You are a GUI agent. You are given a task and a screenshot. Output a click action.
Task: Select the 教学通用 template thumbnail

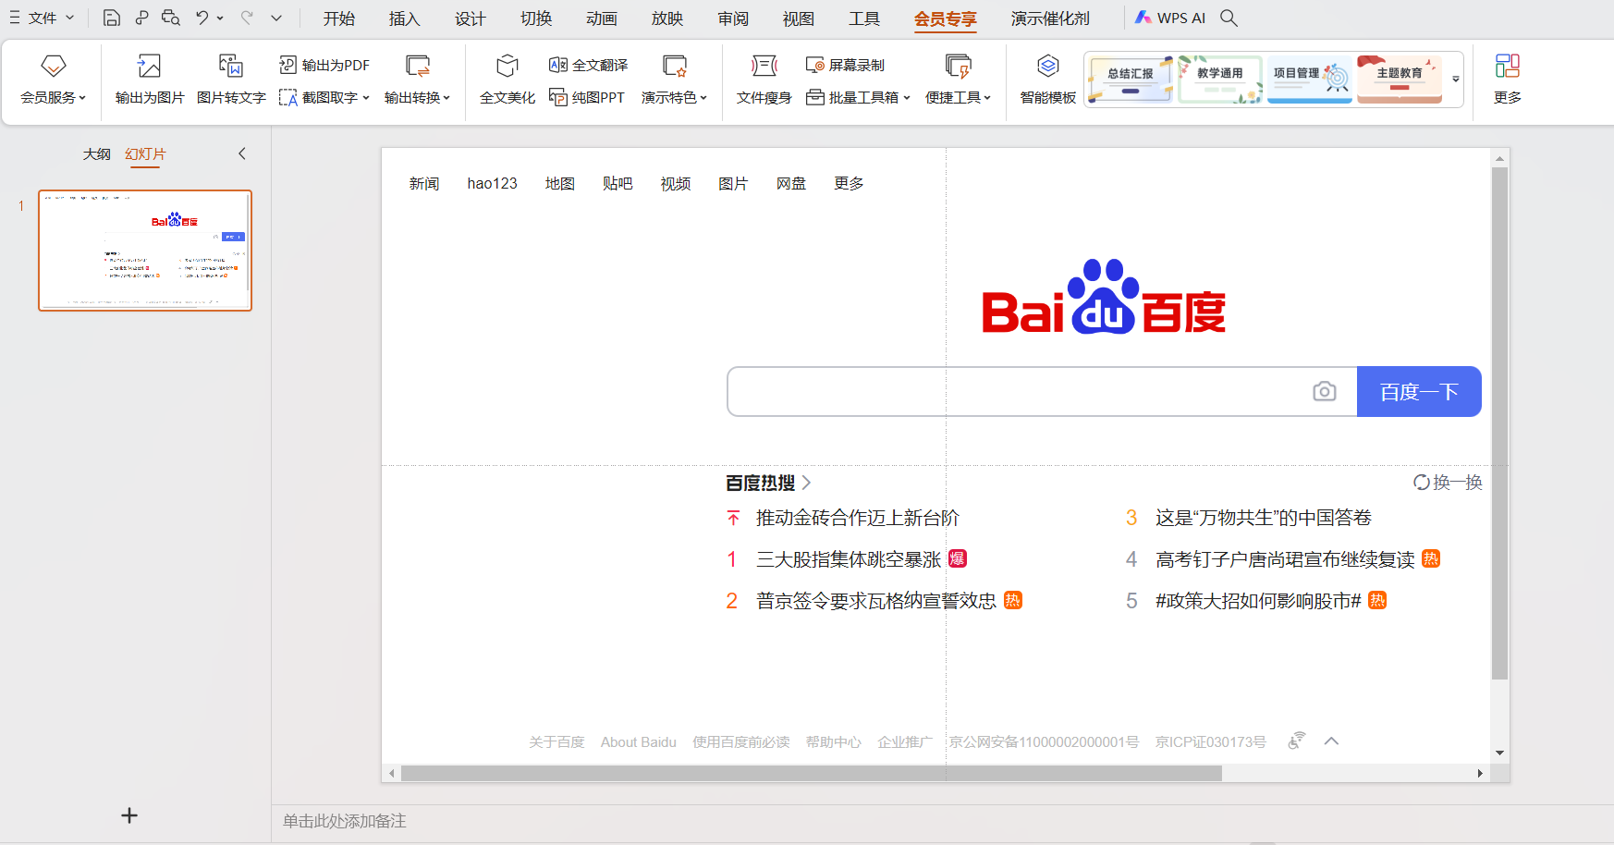[x=1220, y=79]
